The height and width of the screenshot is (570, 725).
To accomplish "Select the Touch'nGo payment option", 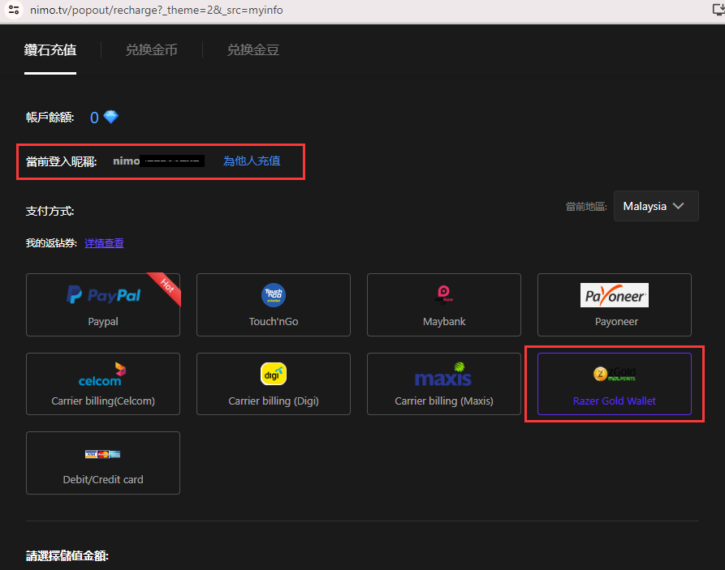I will click(274, 305).
